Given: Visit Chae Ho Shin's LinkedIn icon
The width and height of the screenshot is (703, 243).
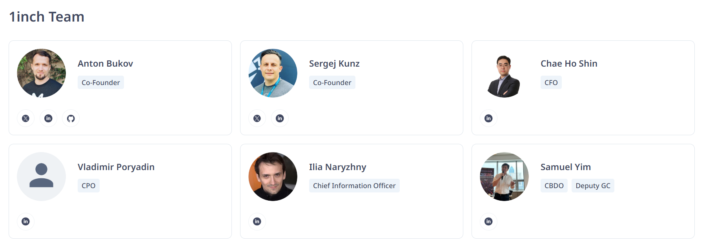Looking at the screenshot, I should 488,118.
